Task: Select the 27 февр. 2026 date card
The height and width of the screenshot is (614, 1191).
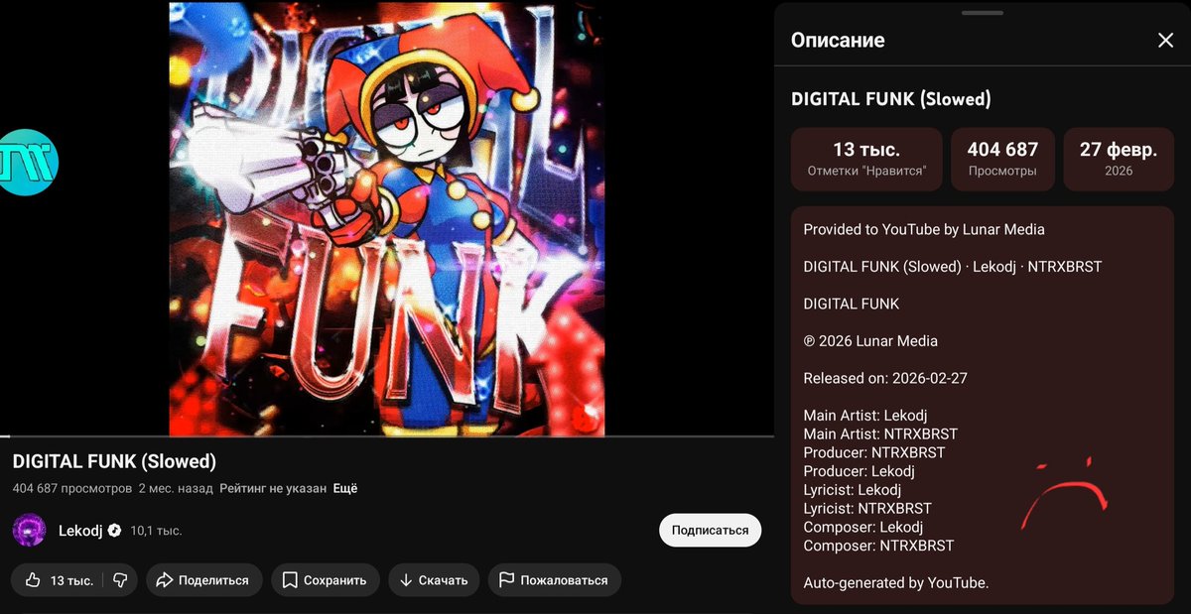Action: [1119, 159]
